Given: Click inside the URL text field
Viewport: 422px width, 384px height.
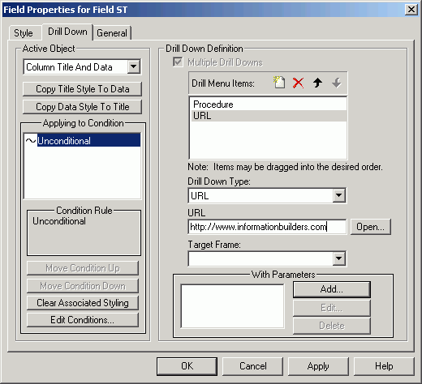Looking at the screenshot, I should pos(267,227).
